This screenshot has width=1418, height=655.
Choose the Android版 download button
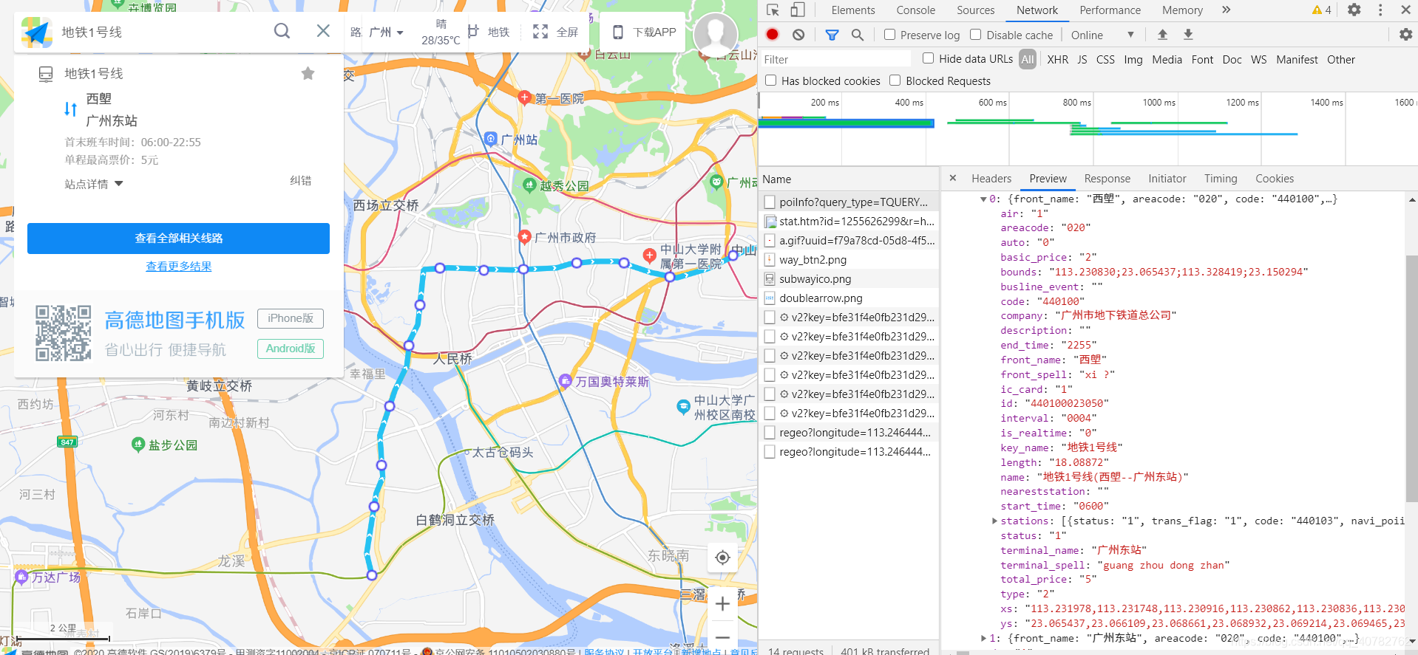[291, 349]
